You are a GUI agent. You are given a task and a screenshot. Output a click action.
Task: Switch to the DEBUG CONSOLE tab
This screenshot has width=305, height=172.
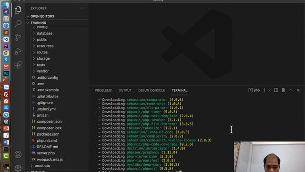tap(152, 90)
